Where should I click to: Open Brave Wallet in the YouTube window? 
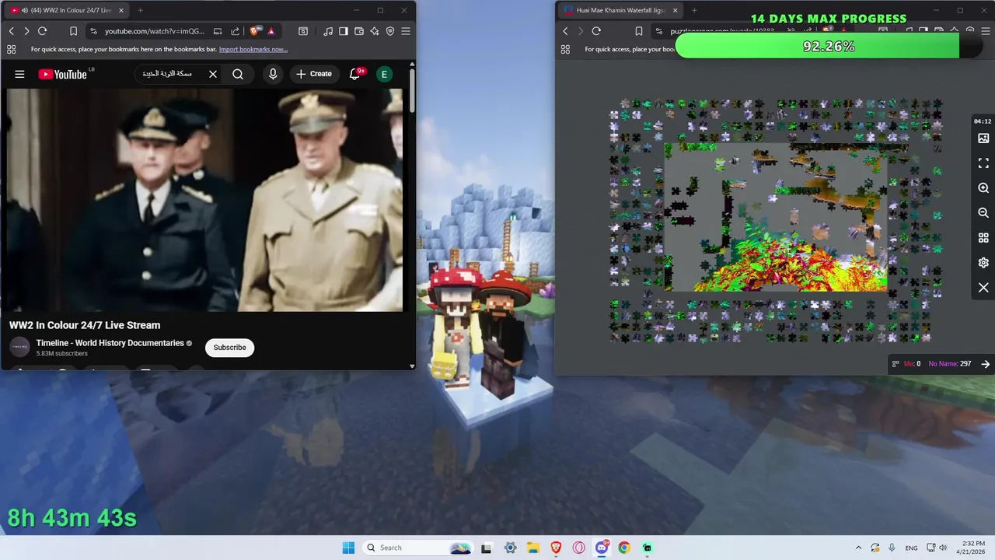(359, 31)
